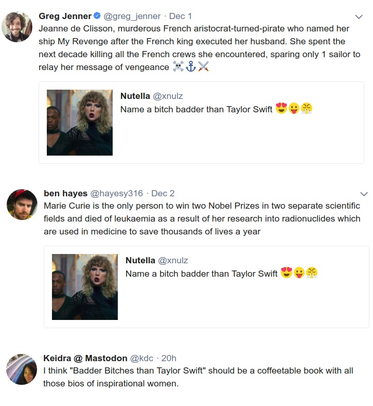Expand the options chevron on Greg Jenner's tweet

tap(359, 16)
